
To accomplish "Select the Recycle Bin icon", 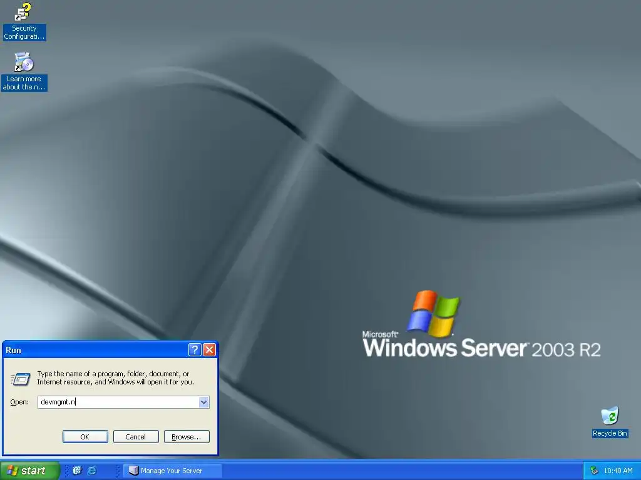I will click(610, 422).
